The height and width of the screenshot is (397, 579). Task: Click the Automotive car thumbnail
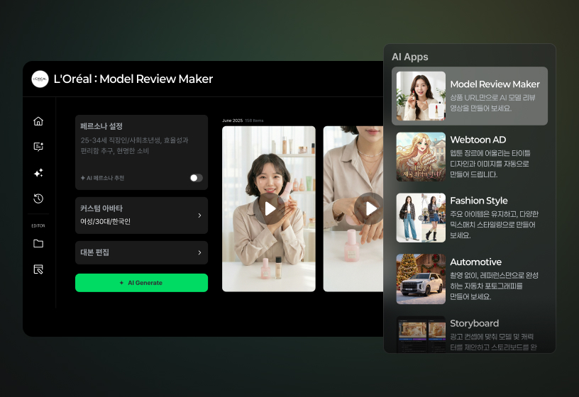[x=421, y=279]
